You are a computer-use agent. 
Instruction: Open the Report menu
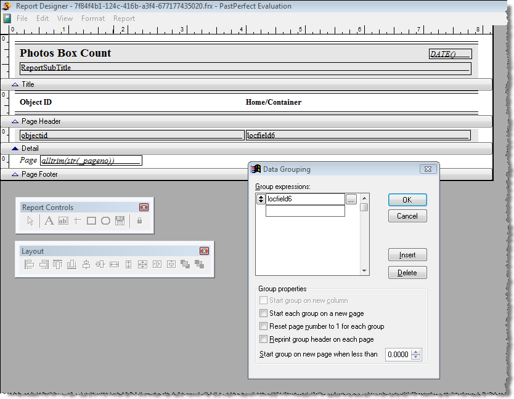coord(124,18)
